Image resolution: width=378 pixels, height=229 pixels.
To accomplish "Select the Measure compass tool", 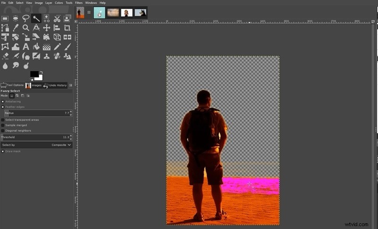I will pos(36,28).
